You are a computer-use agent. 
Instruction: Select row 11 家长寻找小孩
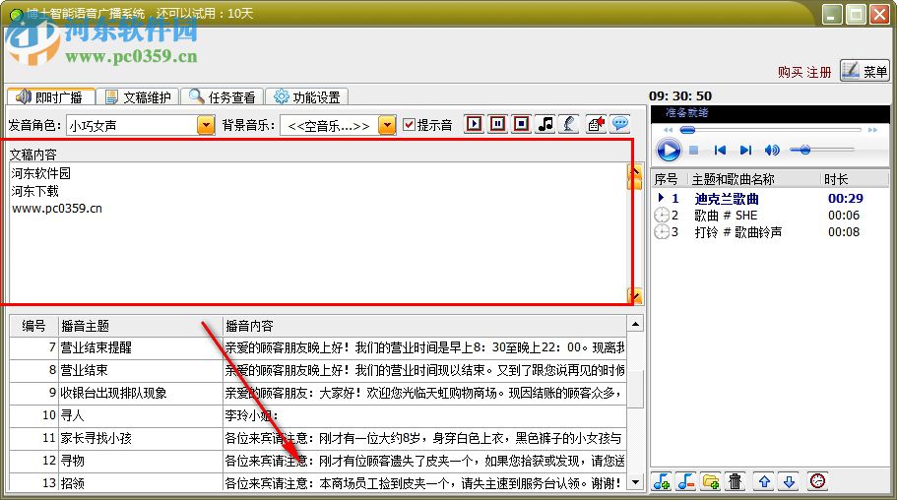coord(318,438)
